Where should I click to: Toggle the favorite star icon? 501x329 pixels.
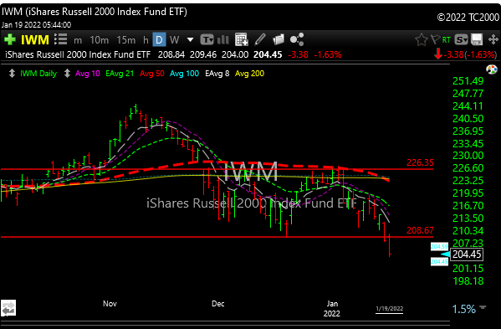421,40
